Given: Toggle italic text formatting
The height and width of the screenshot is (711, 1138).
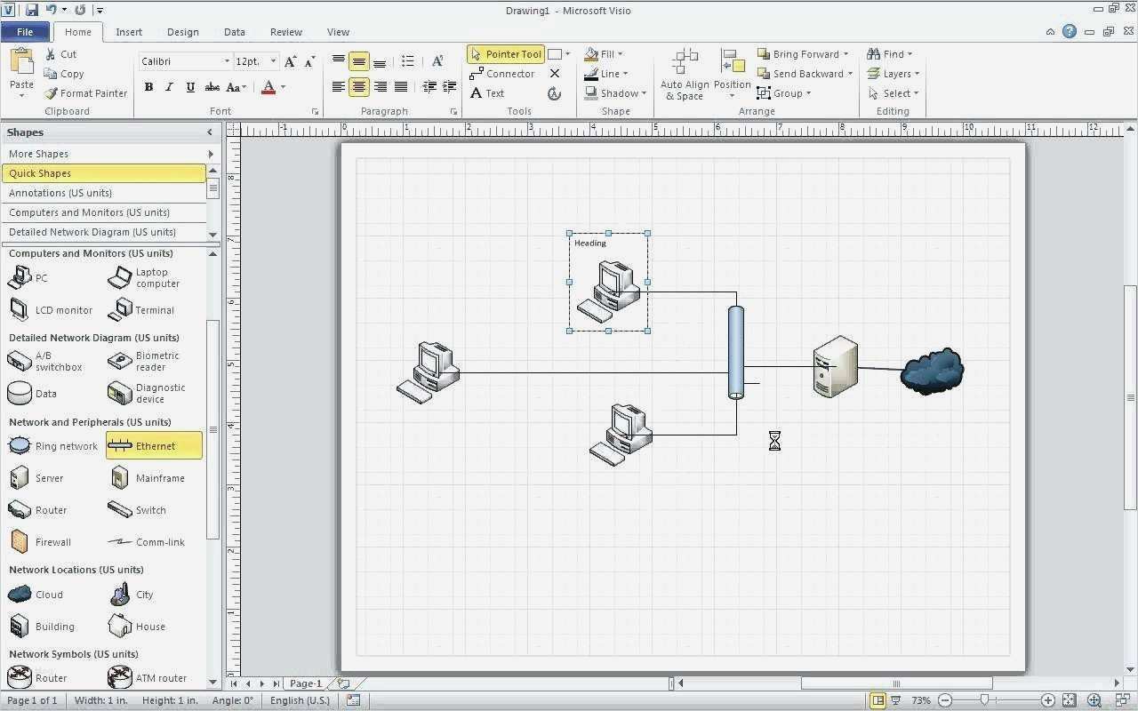Looking at the screenshot, I should pyautogui.click(x=169, y=87).
